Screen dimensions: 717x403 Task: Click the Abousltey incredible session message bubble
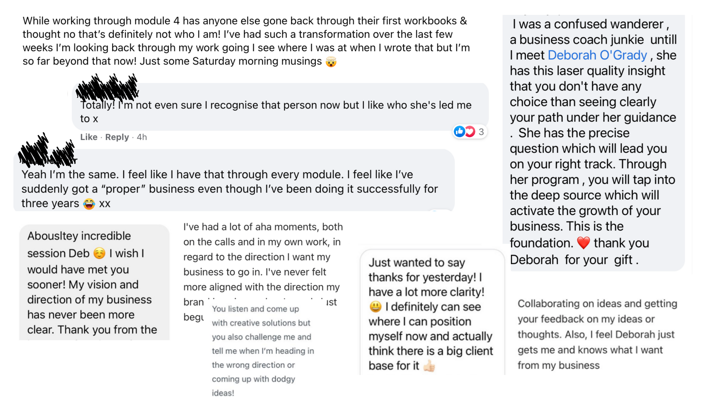point(94,282)
